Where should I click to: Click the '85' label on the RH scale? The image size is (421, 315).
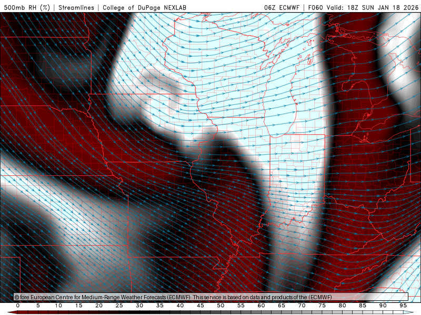click(x=363, y=306)
